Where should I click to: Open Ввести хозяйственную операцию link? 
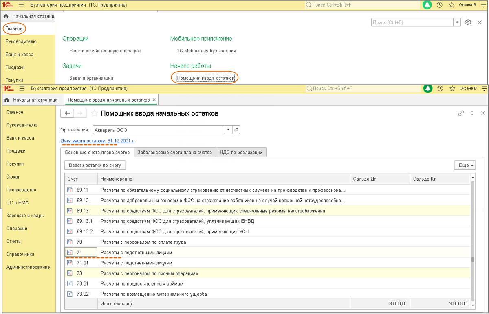pyautogui.click(x=105, y=51)
